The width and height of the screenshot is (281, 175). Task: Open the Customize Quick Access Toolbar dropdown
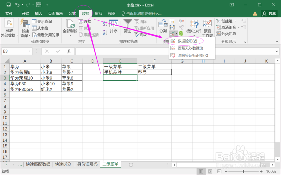click(47, 5)
